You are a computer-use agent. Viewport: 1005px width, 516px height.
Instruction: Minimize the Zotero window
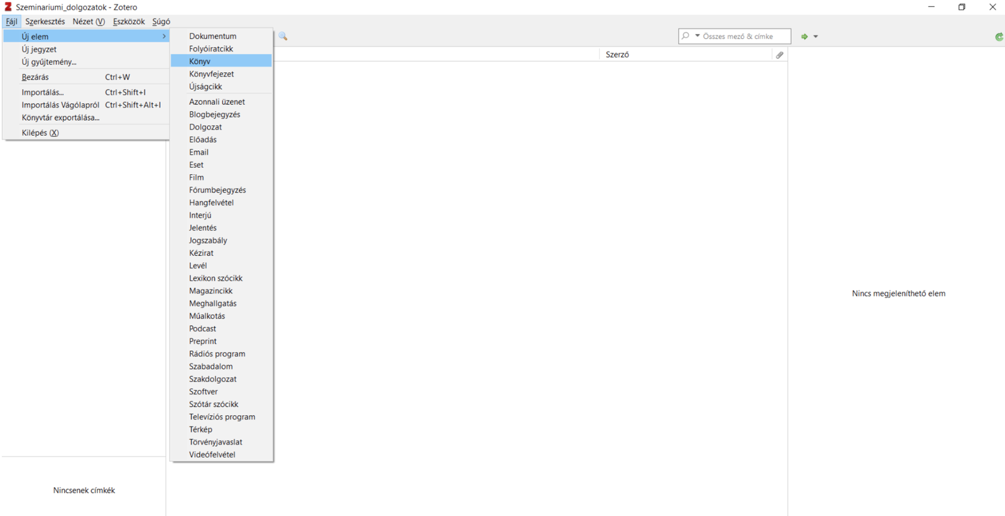(x=932, y=7)
